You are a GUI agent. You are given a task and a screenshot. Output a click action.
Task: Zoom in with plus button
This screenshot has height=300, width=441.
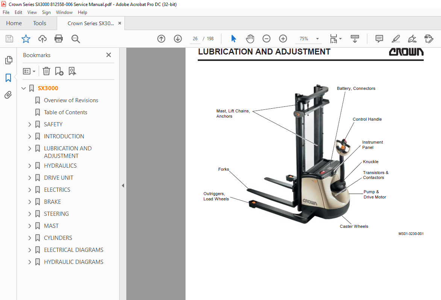283,39
